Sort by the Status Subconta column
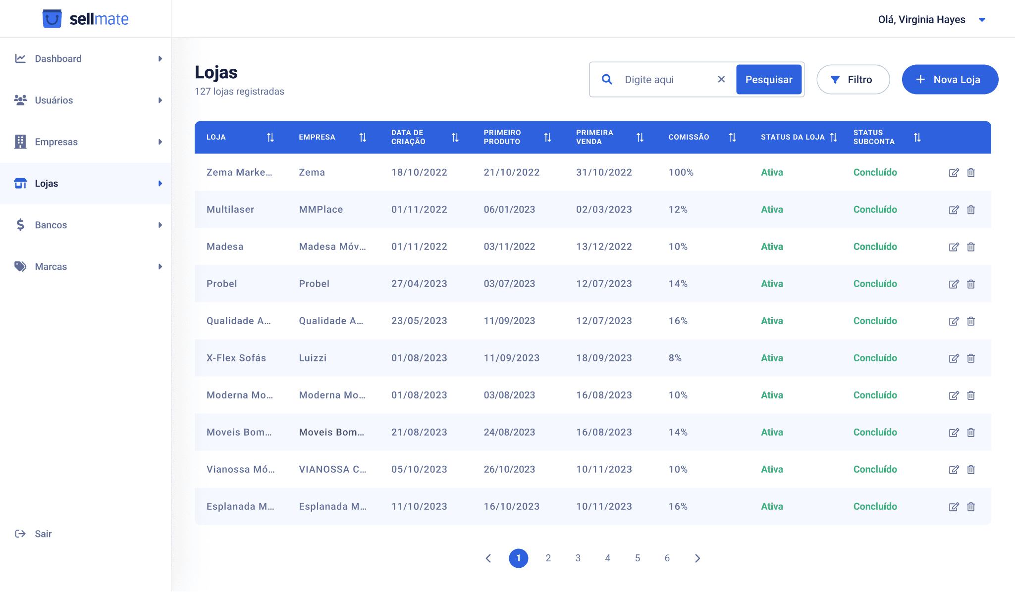Image resolution: width=1015 pixels, height=592 pixels. [x=917, y=138]
